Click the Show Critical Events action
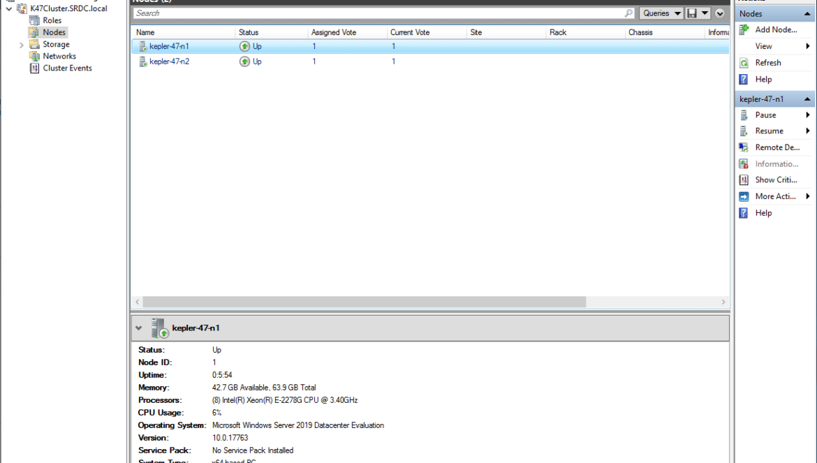 tap(776, 179)
